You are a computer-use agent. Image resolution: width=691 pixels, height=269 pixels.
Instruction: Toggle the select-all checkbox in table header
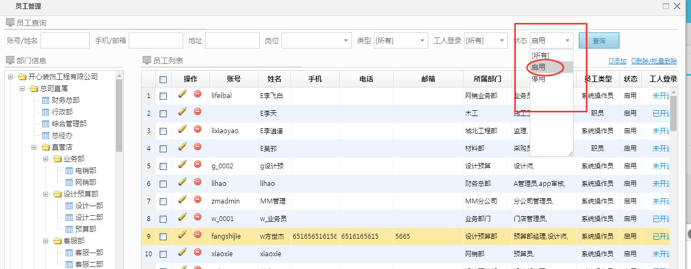click(x=163, y=79)
